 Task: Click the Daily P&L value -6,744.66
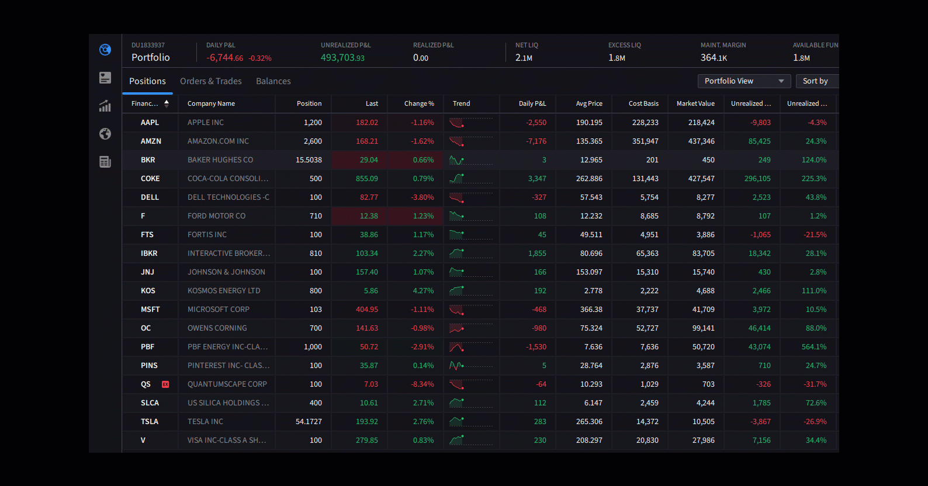(x=224, y=58)
